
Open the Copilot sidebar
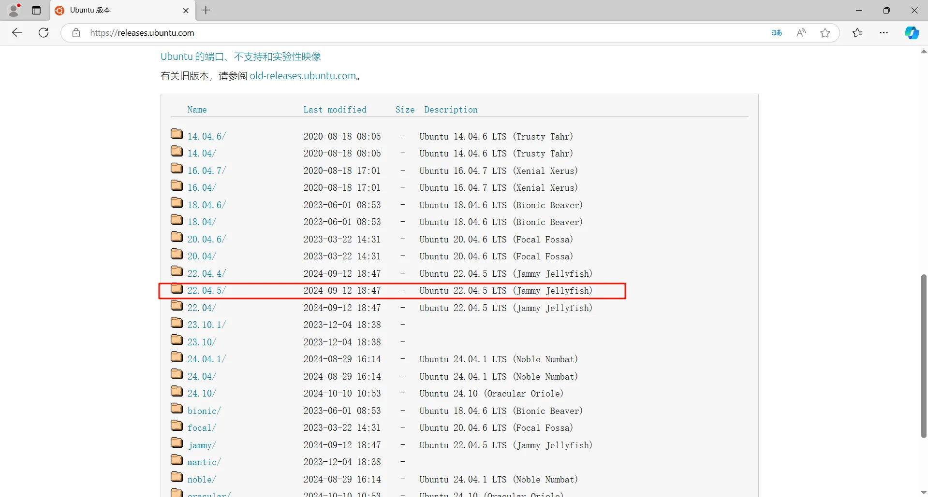pyautogui.click(x=912, y=32)
